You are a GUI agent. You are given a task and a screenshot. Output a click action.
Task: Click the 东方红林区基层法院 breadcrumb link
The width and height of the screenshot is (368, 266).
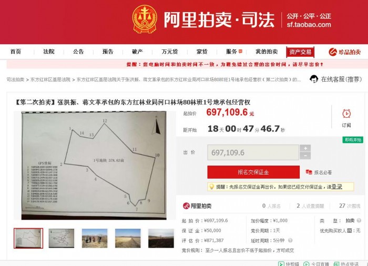point(50,79)
